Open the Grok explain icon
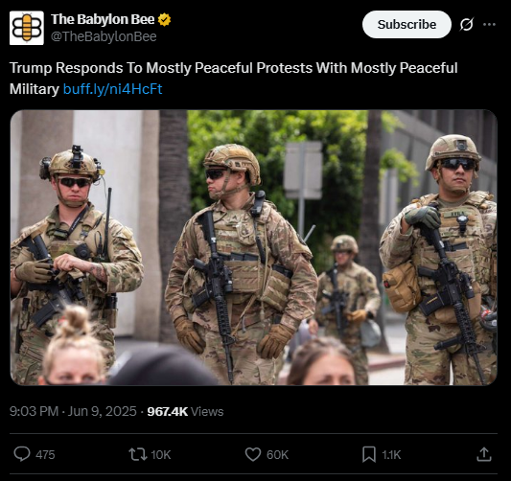The height and width of the screenshot is (481, 511). 466,24
